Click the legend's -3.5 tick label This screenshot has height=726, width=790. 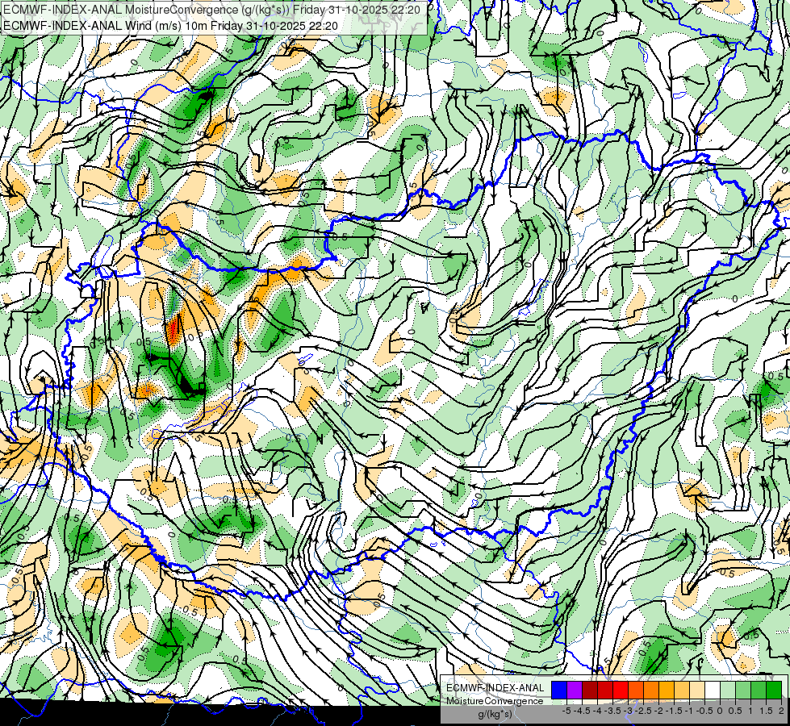(x=612, y=711)
